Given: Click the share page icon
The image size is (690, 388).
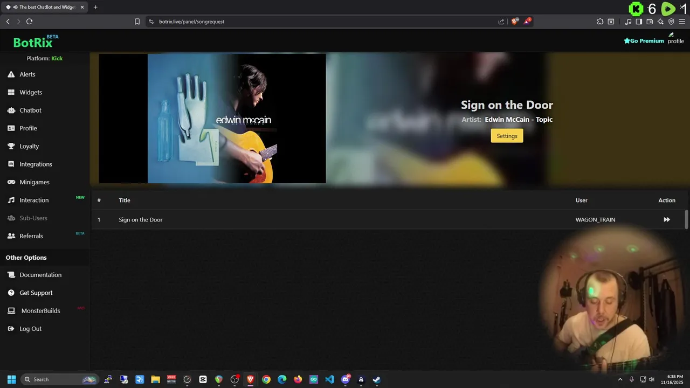Looking at the screenshot, I should click(501, 22).
